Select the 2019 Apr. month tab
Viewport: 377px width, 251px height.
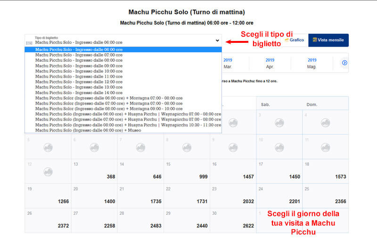(270, 63)
